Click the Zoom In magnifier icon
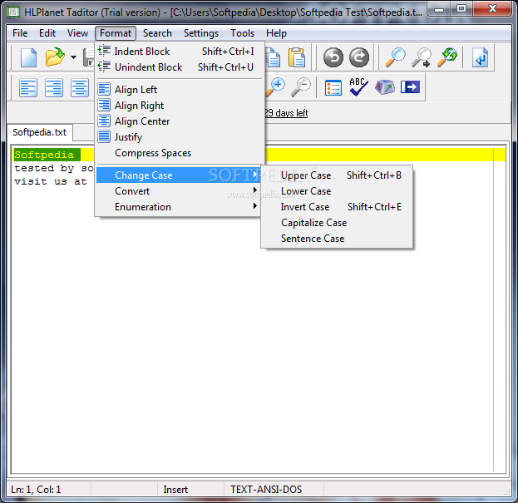Viewport: 518px width, 503px height. [x=275, y=87]
